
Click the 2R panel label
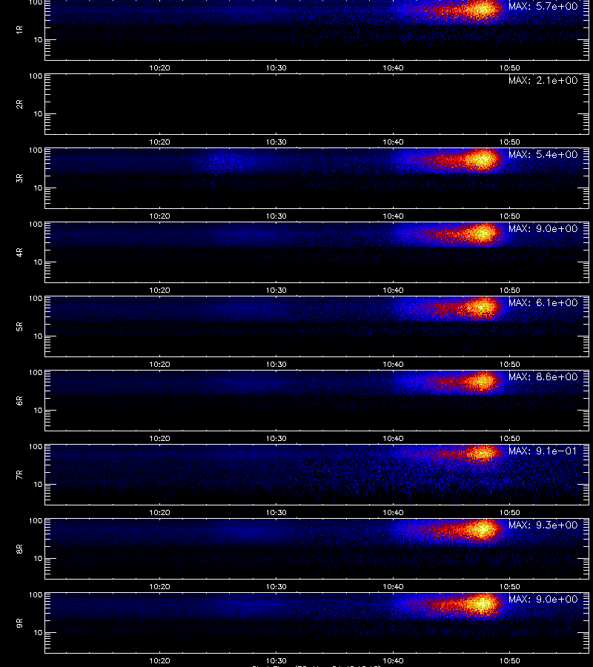(19, 104)
